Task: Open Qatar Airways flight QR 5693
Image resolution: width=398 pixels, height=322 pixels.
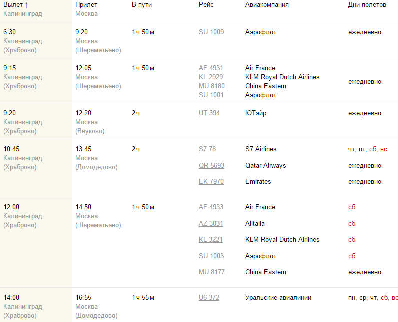Action: 212,166
